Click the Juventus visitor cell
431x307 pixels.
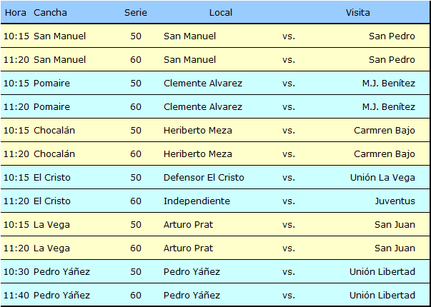[x=395, y=201]
